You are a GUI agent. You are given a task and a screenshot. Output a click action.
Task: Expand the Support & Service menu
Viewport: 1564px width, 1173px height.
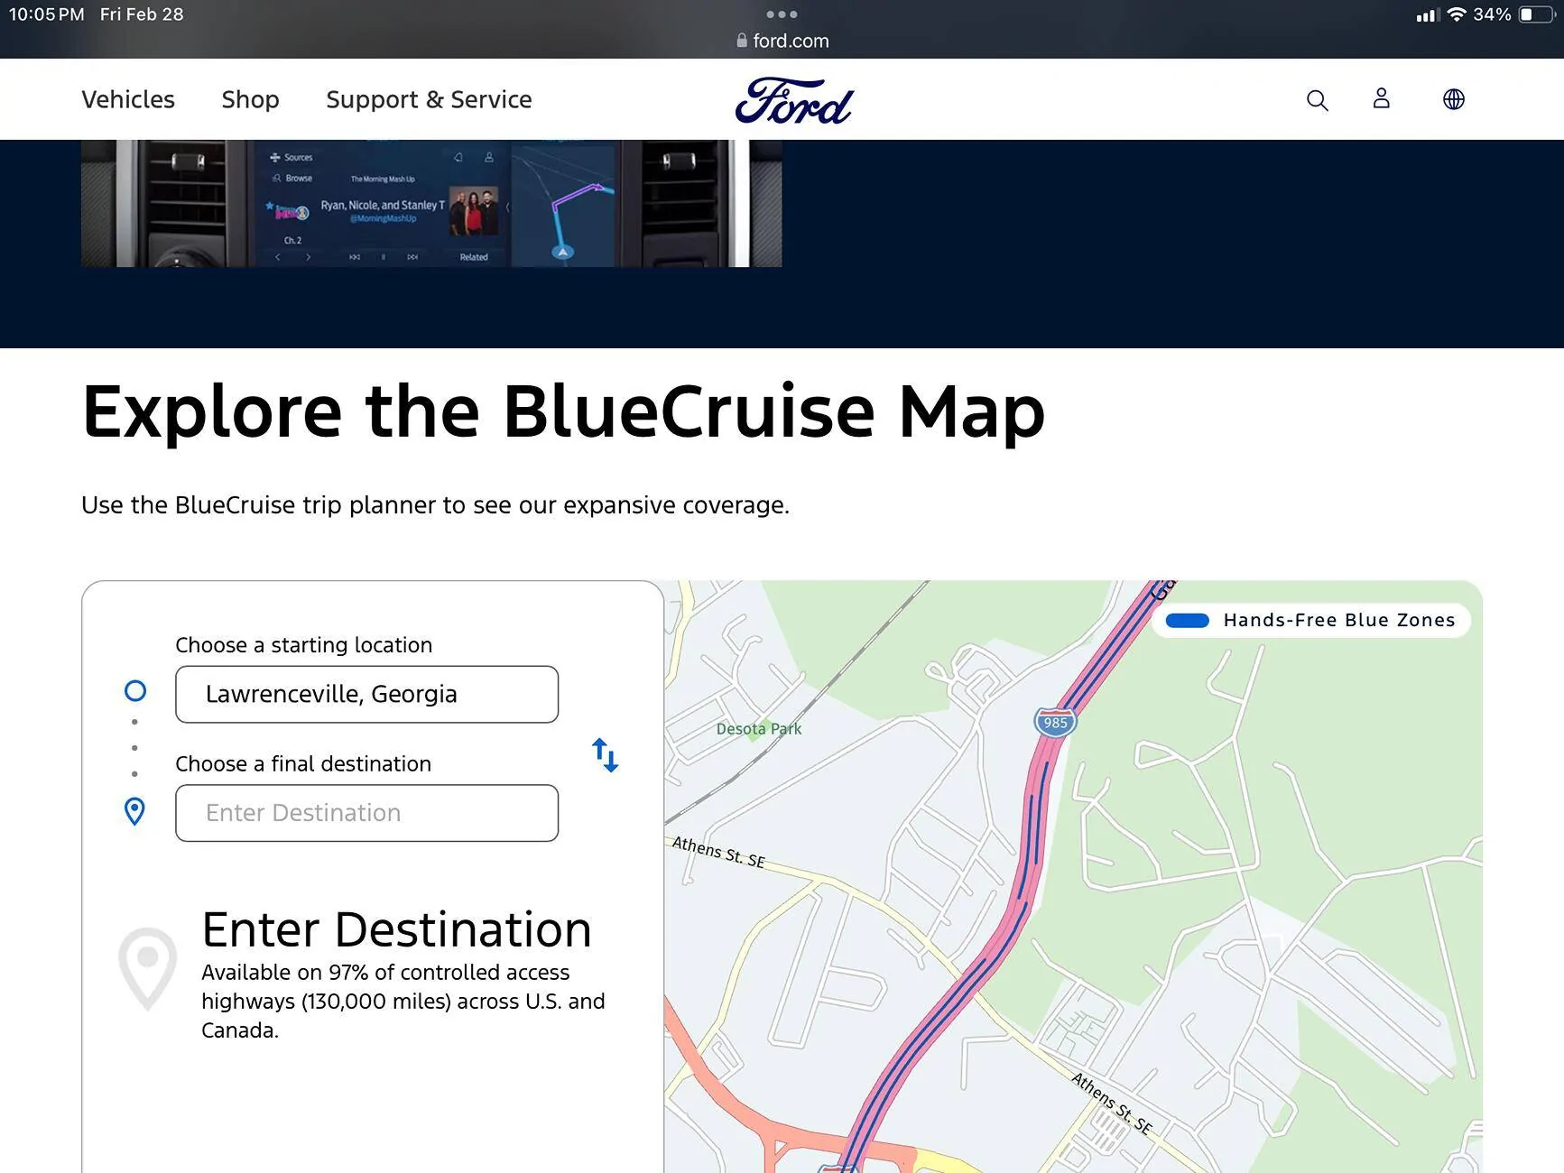click(x=429, y=99)
